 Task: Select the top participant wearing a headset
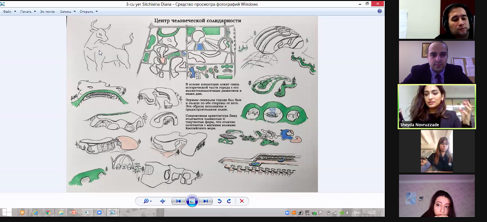[x=437, y=19]
